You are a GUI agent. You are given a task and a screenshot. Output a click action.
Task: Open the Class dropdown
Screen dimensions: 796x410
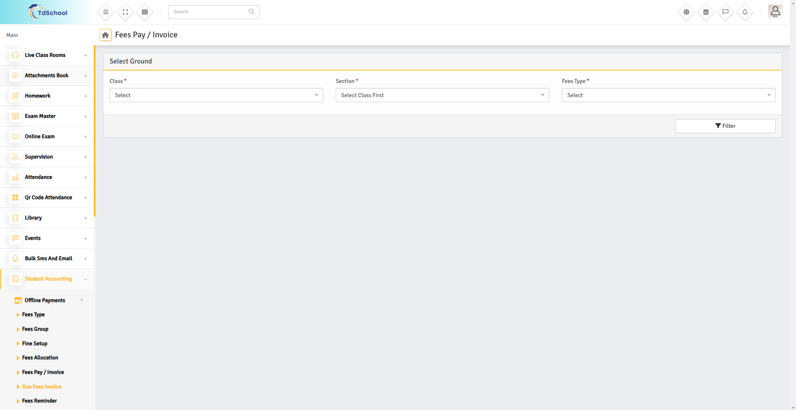coord(216,95)
